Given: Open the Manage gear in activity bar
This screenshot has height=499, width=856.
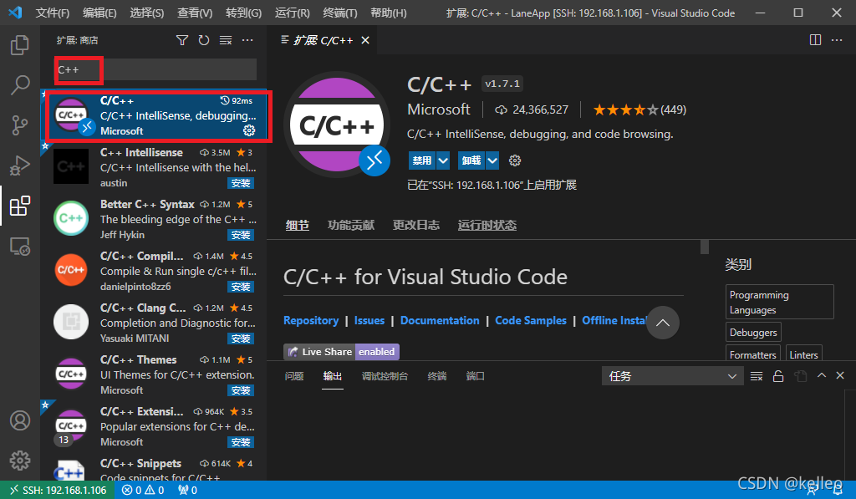Looking at the screenshot, I should (x=20, y=461).
